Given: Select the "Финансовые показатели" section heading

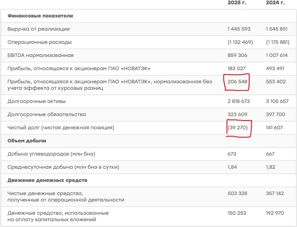Looking at the screenshot, I should 40,16.
